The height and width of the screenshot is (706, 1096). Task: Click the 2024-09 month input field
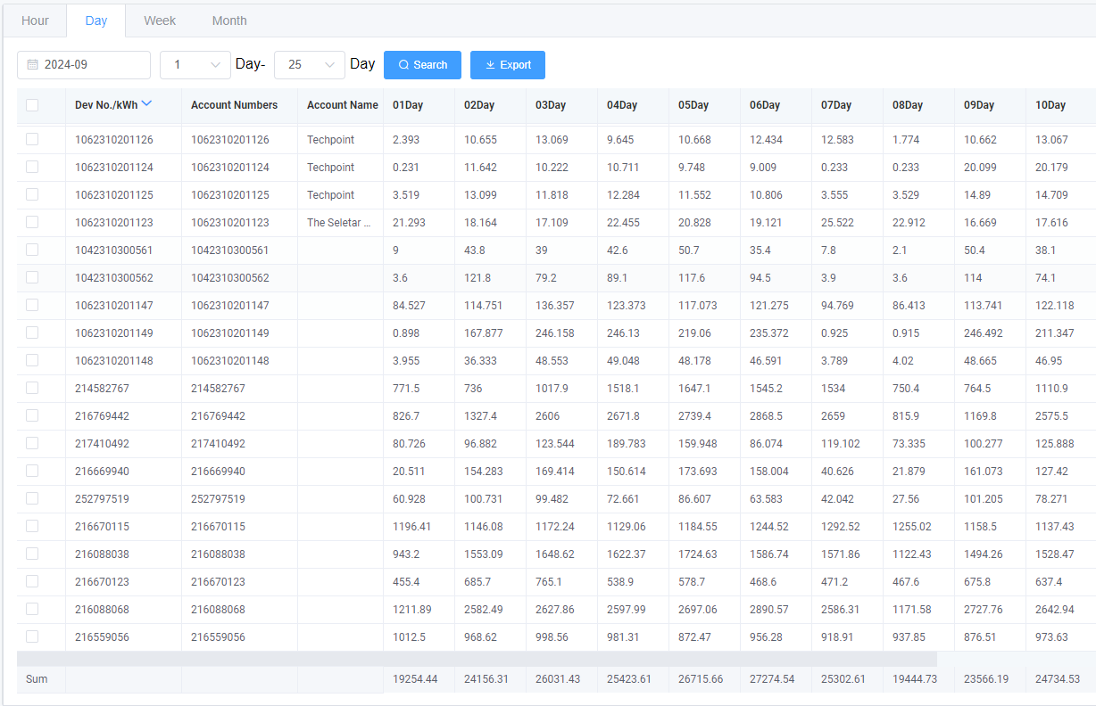(x=84, y=65)
